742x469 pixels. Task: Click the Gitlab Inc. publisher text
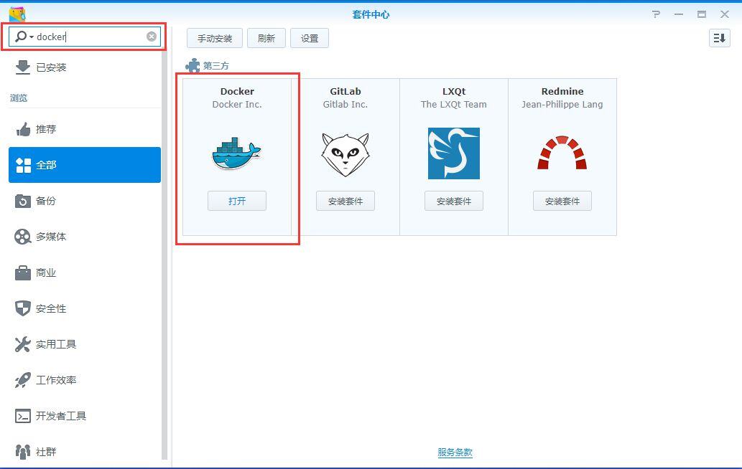point(346,105)
